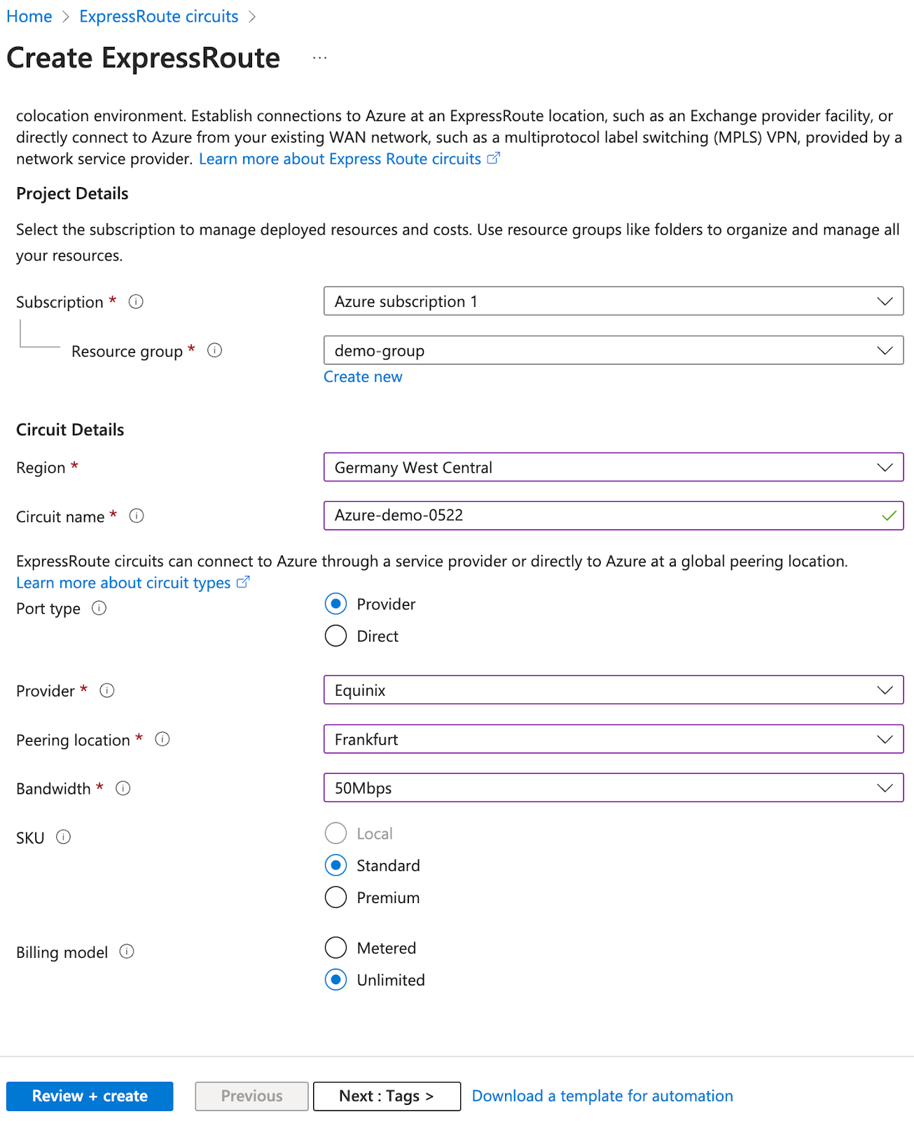Click Create new resource group link
This screenshot has width=914, height=1121.
(x=362, y=376)
